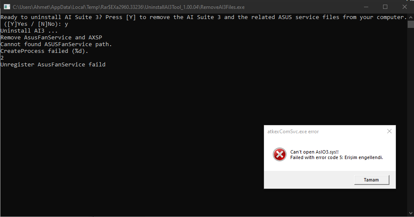Click the "Uninstall AI3 ..." output line

tap(29, 31)
